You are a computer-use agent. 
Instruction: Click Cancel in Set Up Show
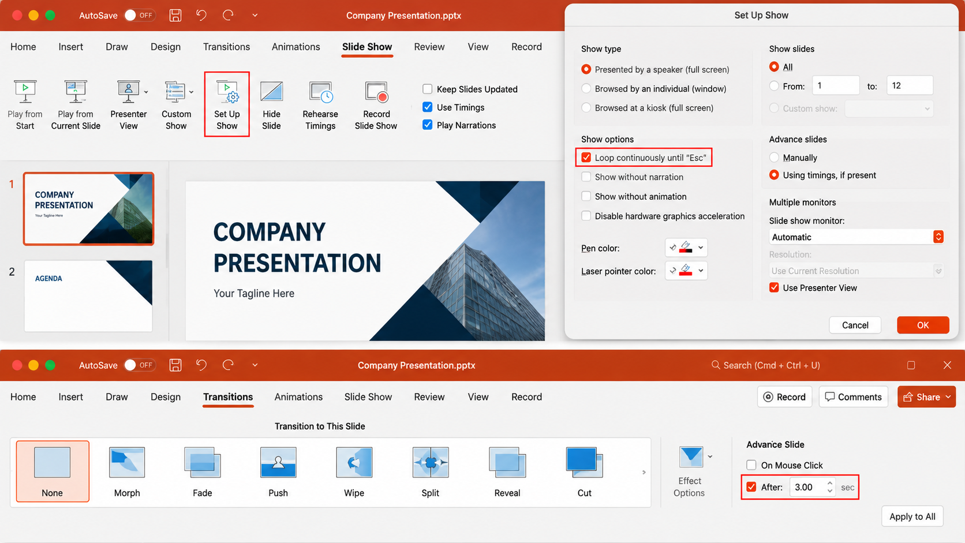click(x=855, y=325)
